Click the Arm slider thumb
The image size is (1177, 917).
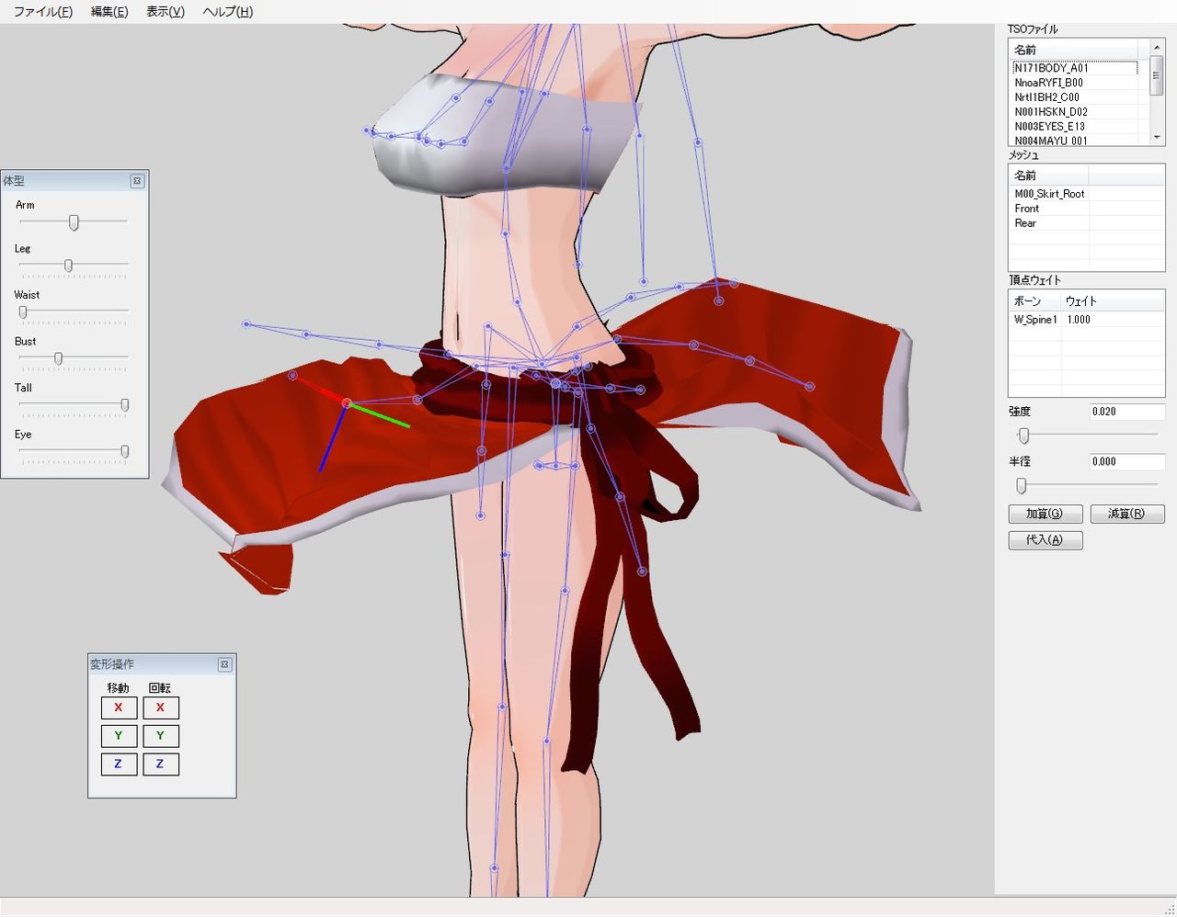74,222
